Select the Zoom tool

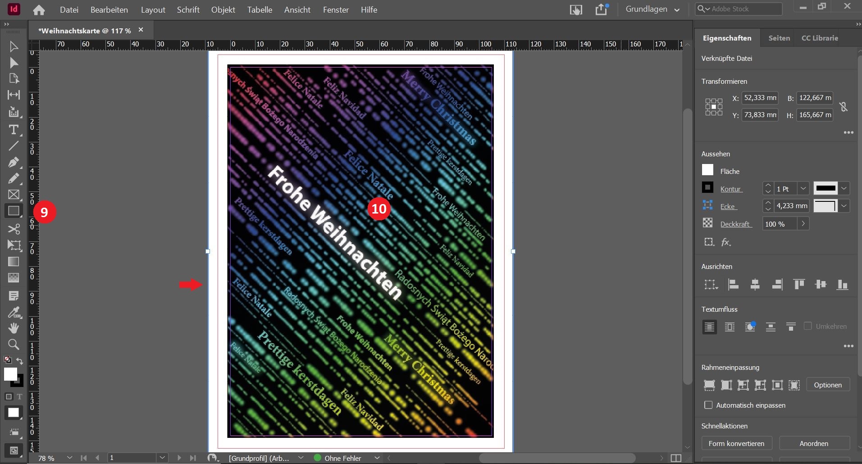(x=14, y=345)
